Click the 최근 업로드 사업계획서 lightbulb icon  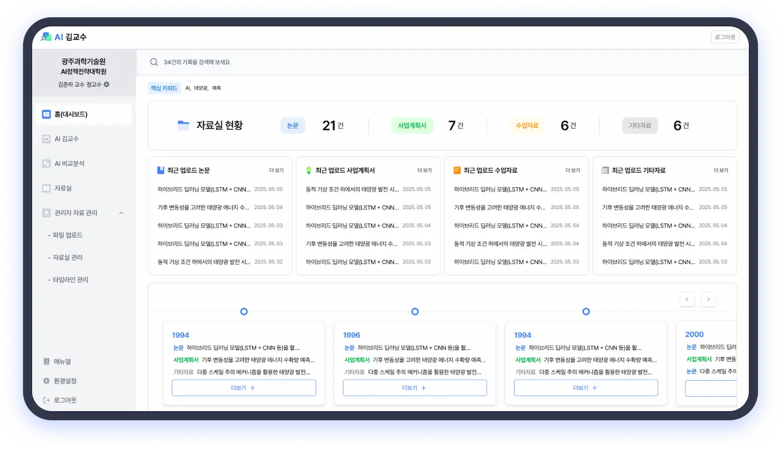[309, 170]
